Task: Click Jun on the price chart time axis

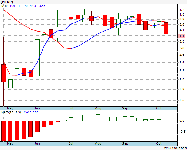Action: [37, 108]
